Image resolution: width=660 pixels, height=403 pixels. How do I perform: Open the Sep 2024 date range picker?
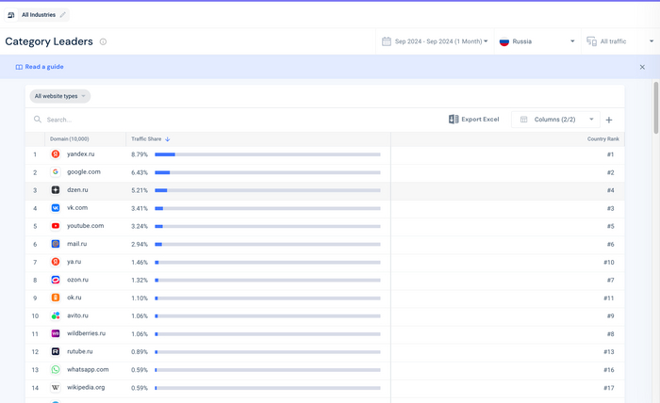click(435, 41)
